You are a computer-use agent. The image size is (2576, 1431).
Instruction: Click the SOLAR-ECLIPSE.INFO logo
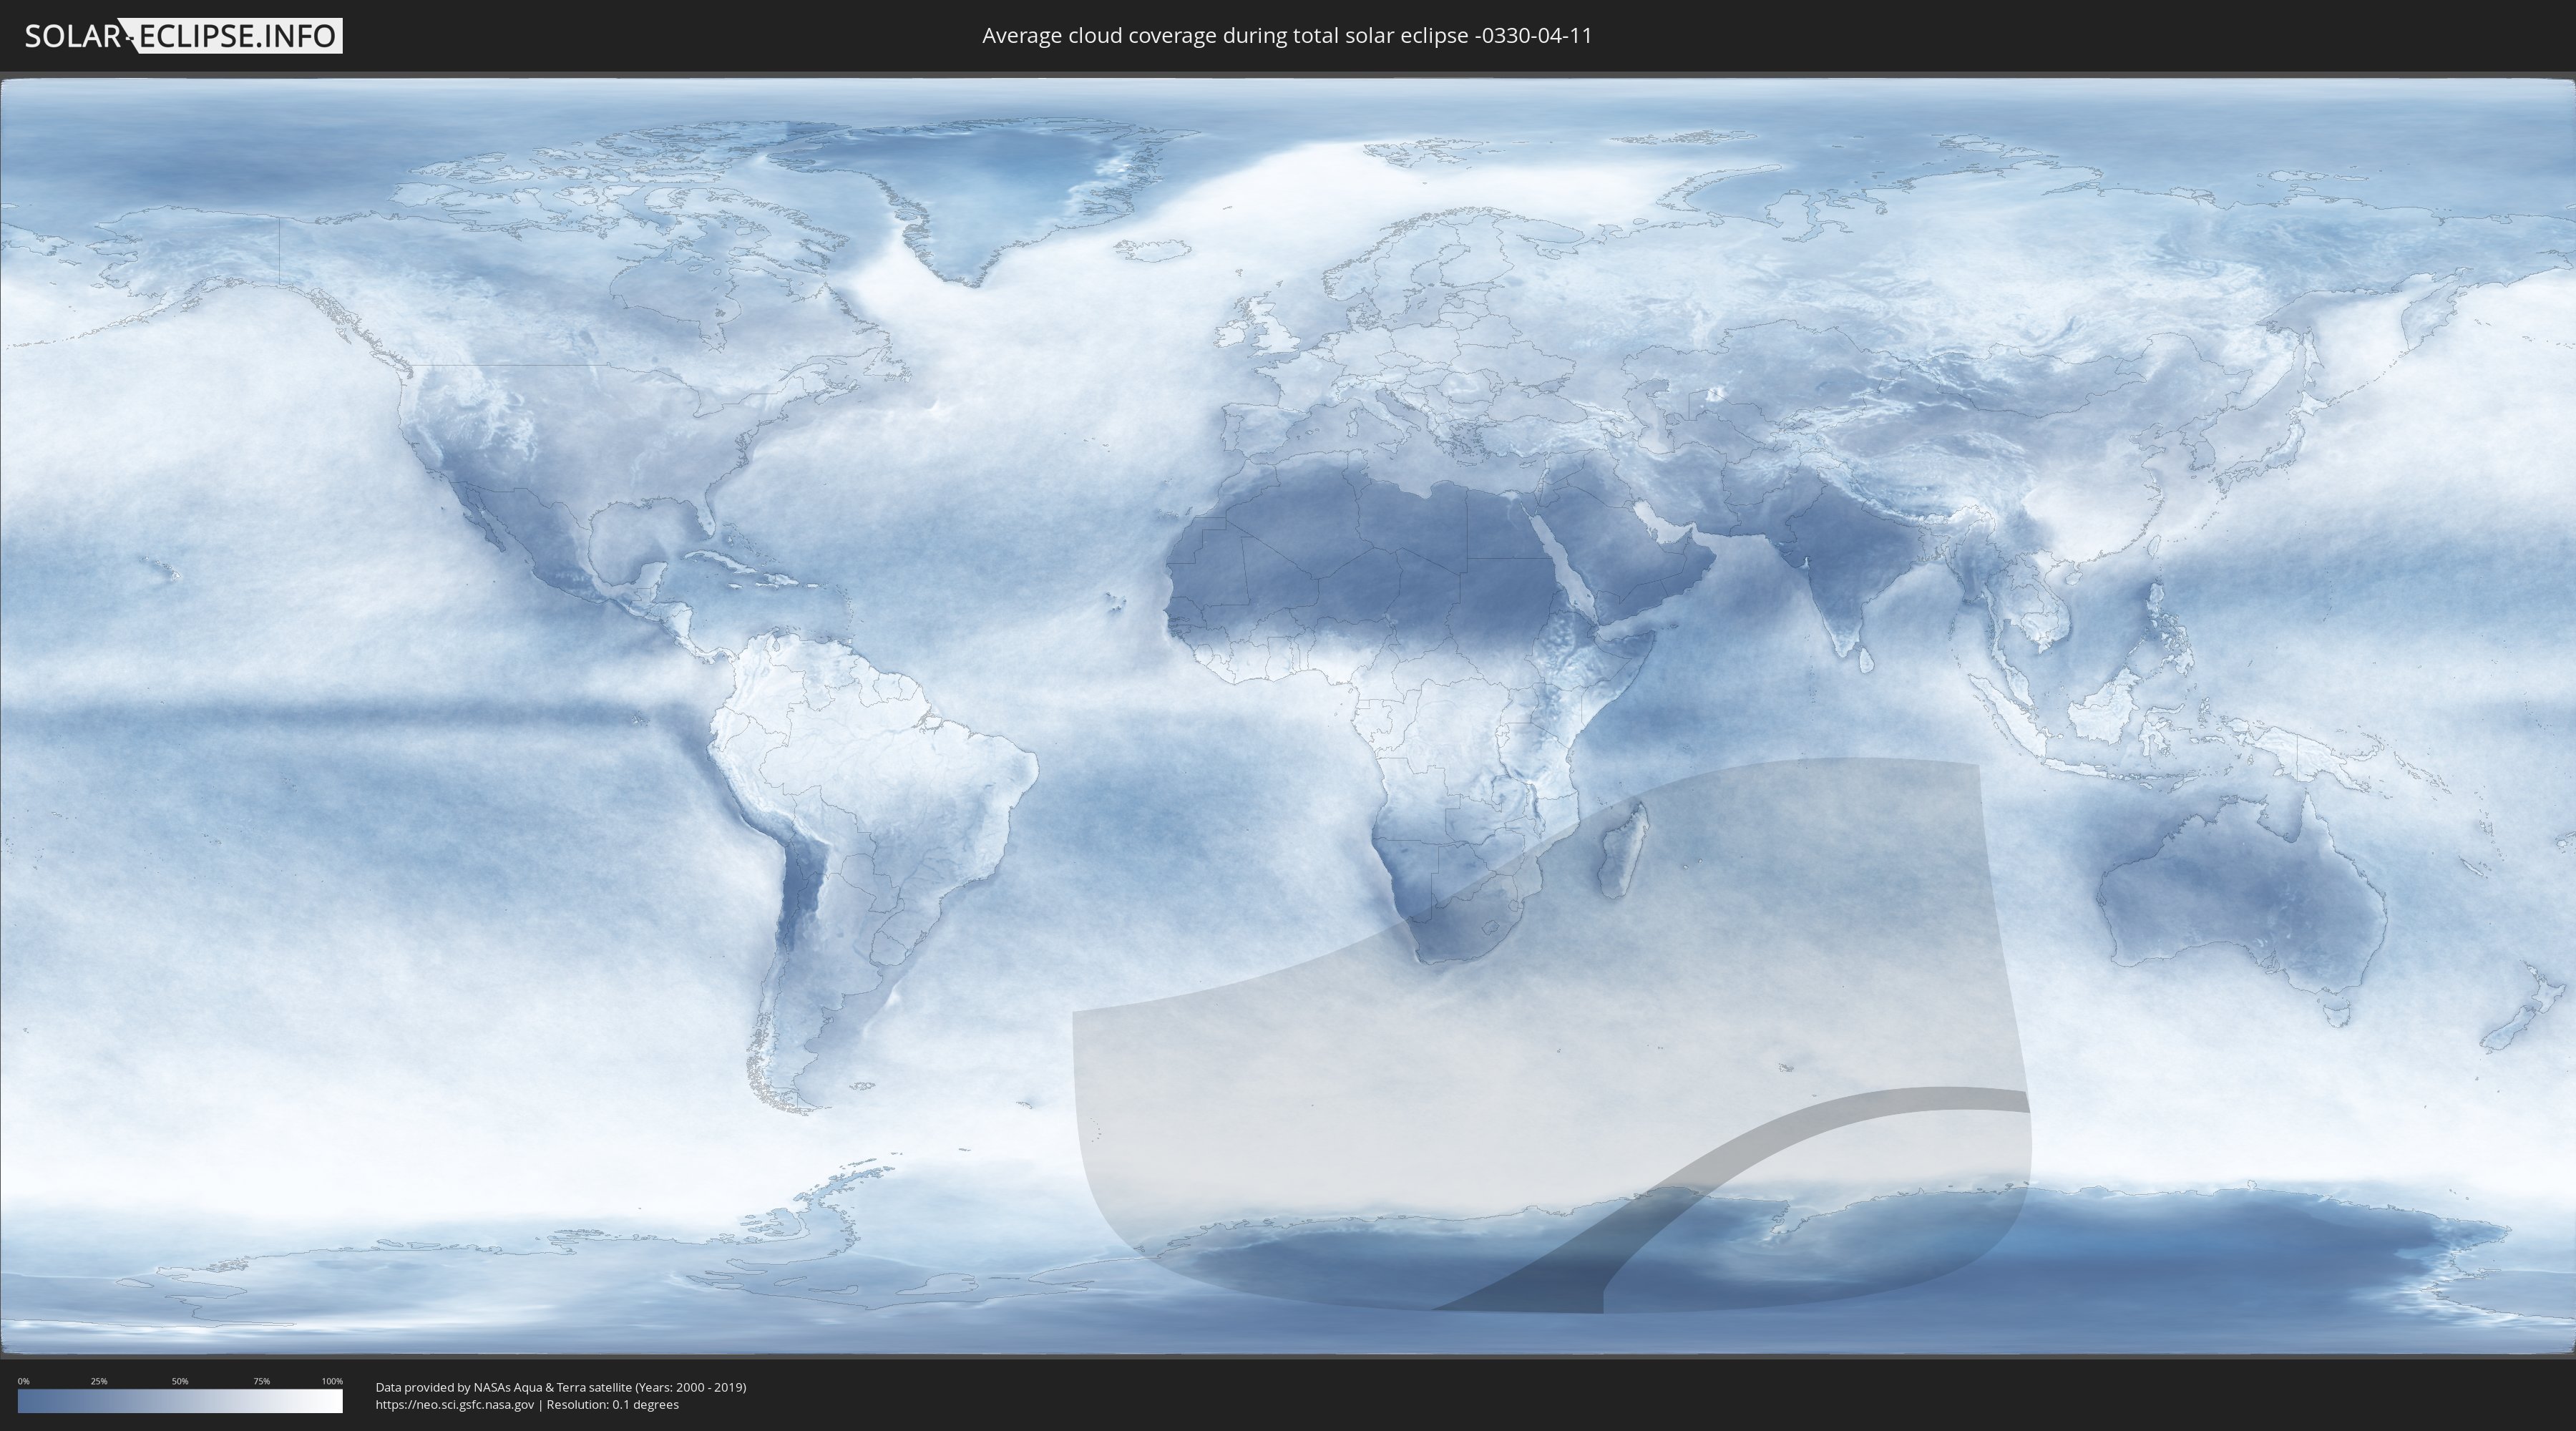point(183,36)
